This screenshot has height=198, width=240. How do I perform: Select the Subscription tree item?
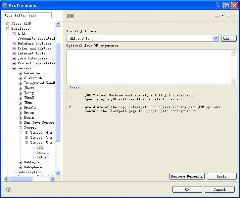30,172
